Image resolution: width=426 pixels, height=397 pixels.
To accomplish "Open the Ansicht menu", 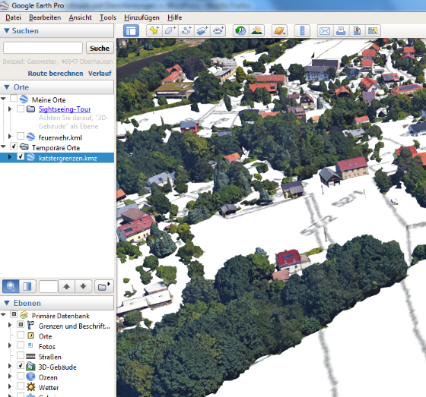I will (x=80, y=17).
